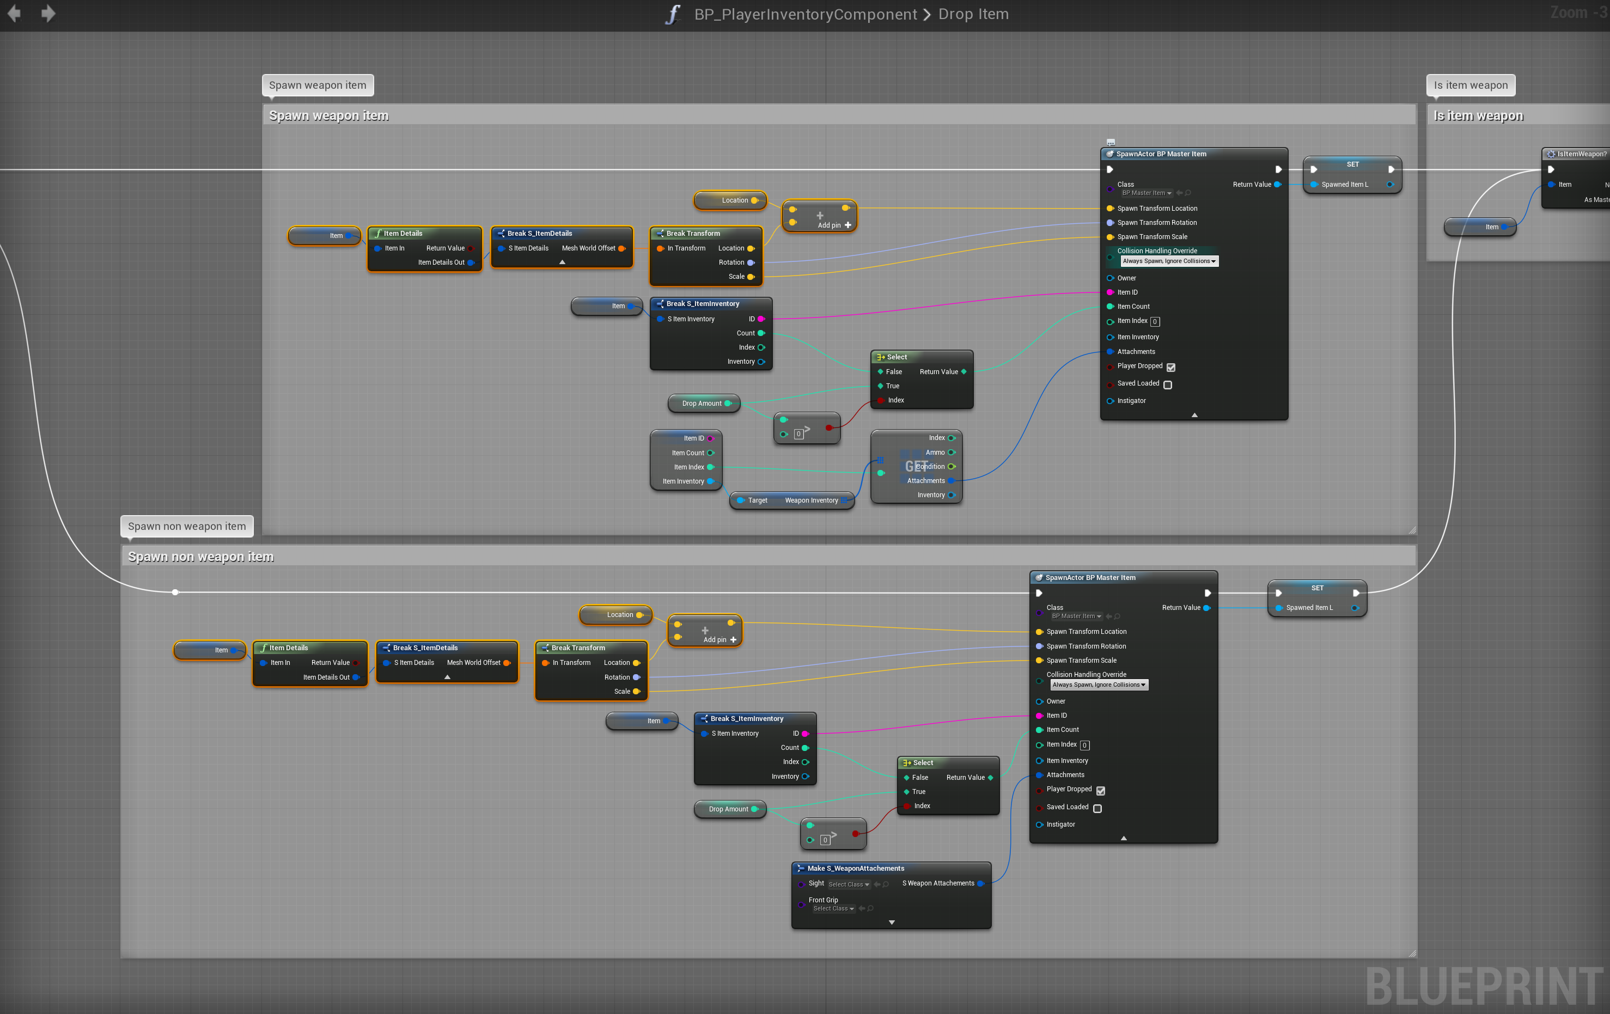Click browse magnifier next to Sight class

click(886, 884)
